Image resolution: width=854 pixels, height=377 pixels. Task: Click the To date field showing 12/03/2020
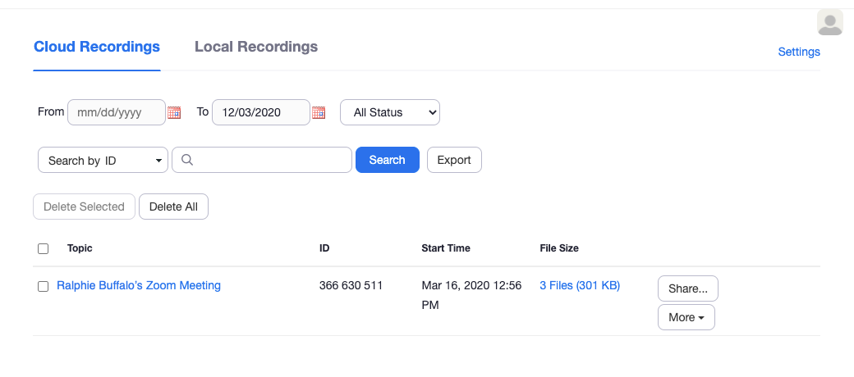point(260,112)
